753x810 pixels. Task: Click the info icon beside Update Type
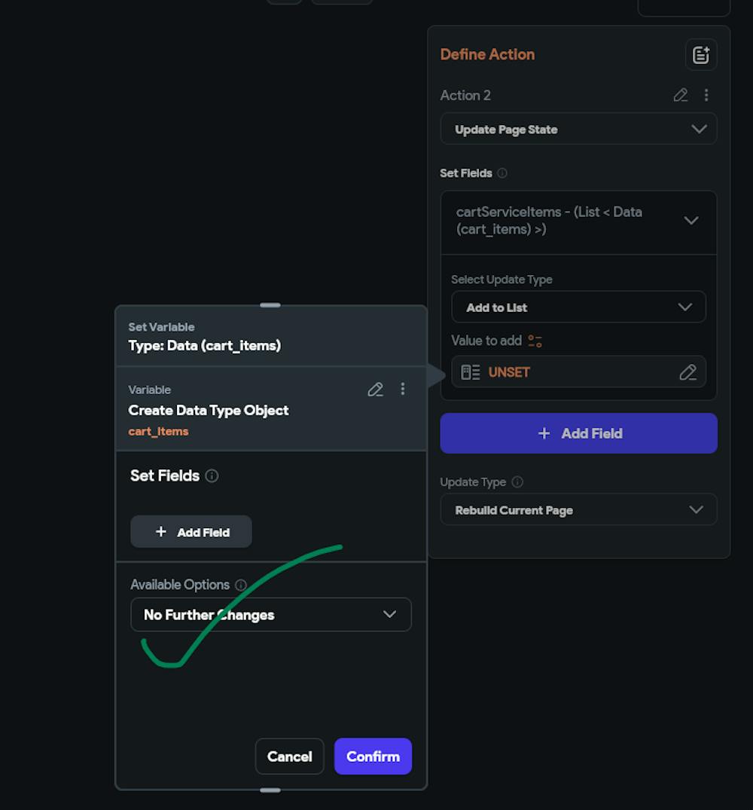(517, 482)
